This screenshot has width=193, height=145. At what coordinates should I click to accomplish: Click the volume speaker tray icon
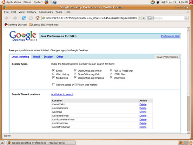[163, 2]
